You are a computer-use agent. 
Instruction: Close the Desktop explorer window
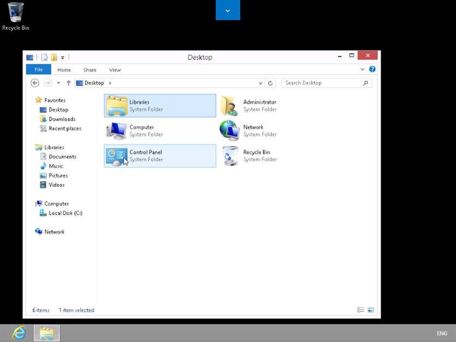tap(368, 55)
